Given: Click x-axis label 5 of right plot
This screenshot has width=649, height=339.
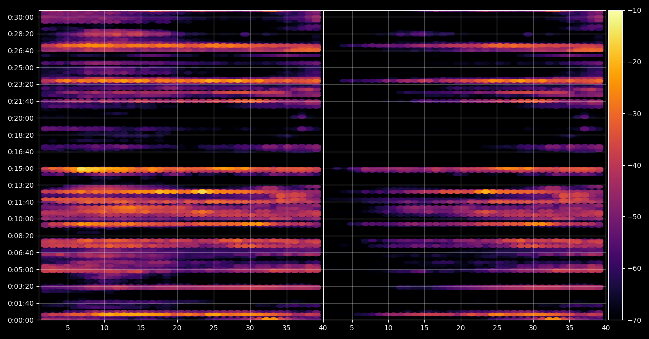Looking at the screenshot, I should [352, 328].
